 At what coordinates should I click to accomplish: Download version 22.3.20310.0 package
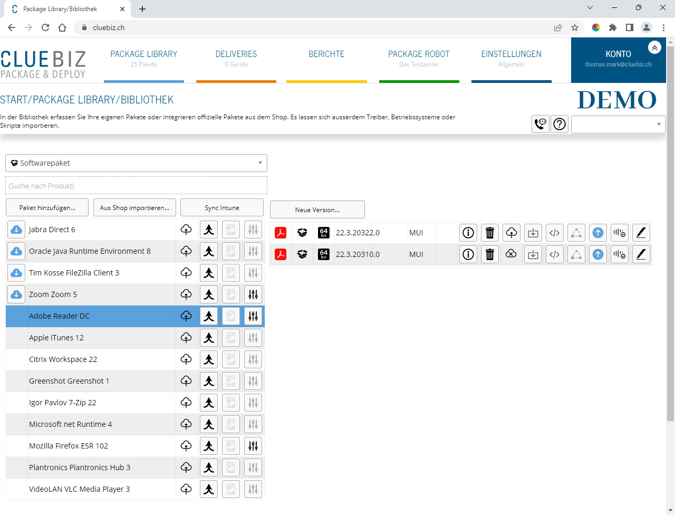[x=533, y=254]
